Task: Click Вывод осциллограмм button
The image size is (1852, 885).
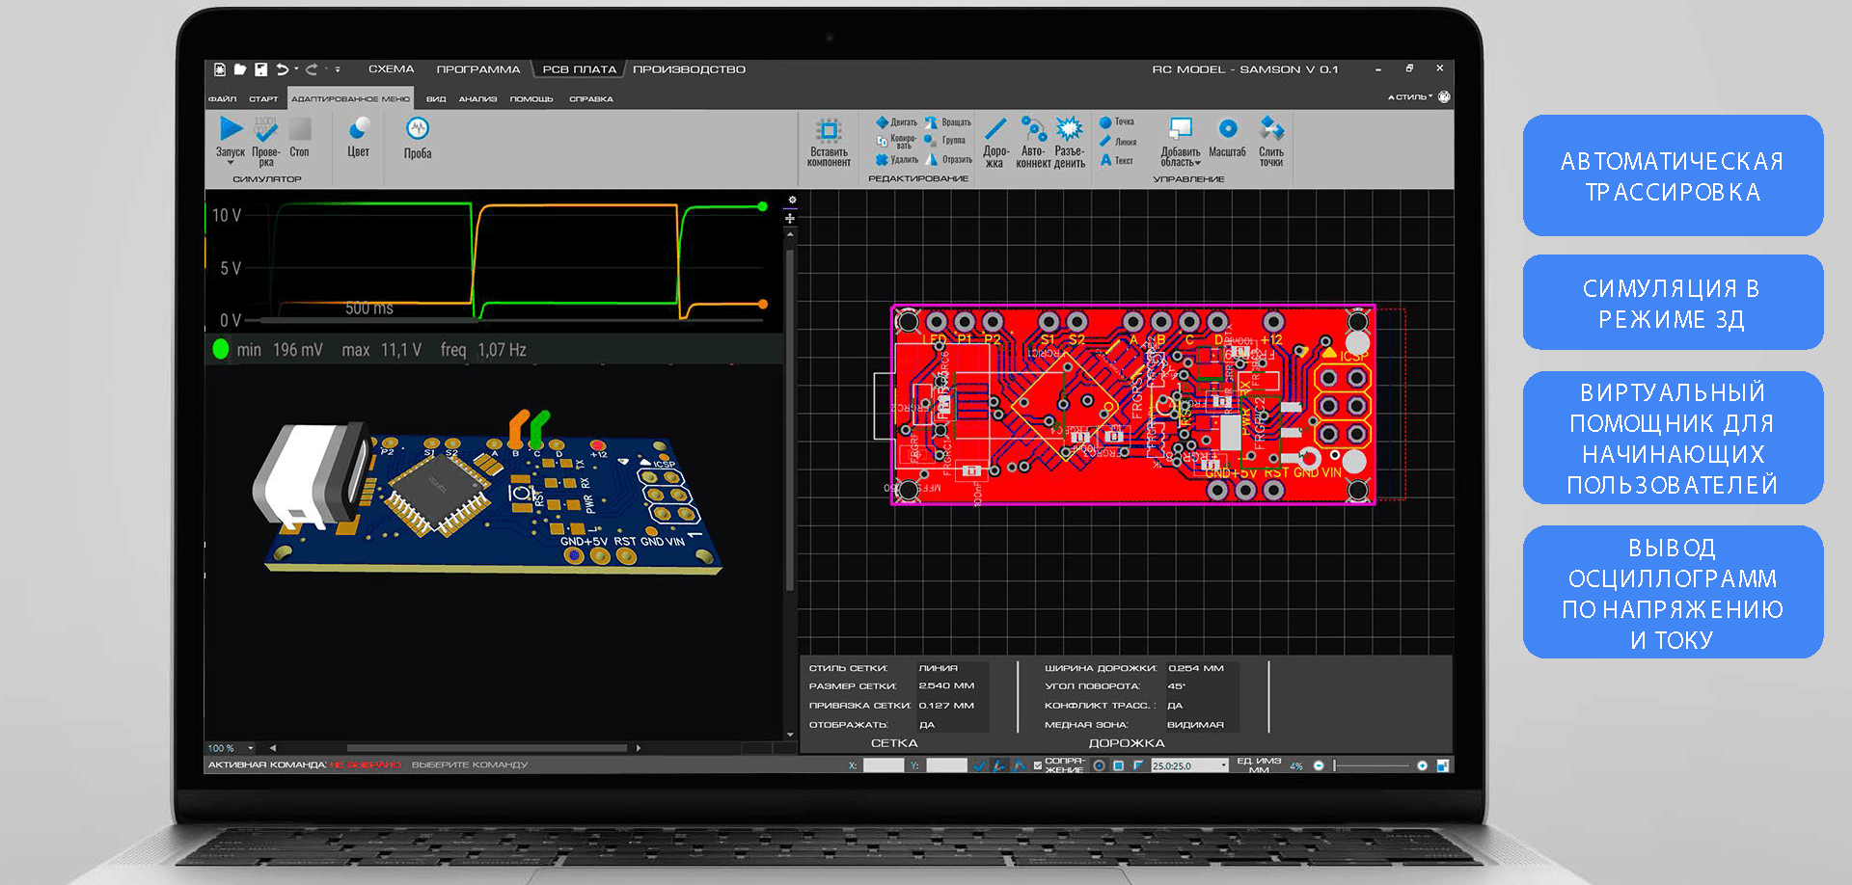Action: (1673, 593)
